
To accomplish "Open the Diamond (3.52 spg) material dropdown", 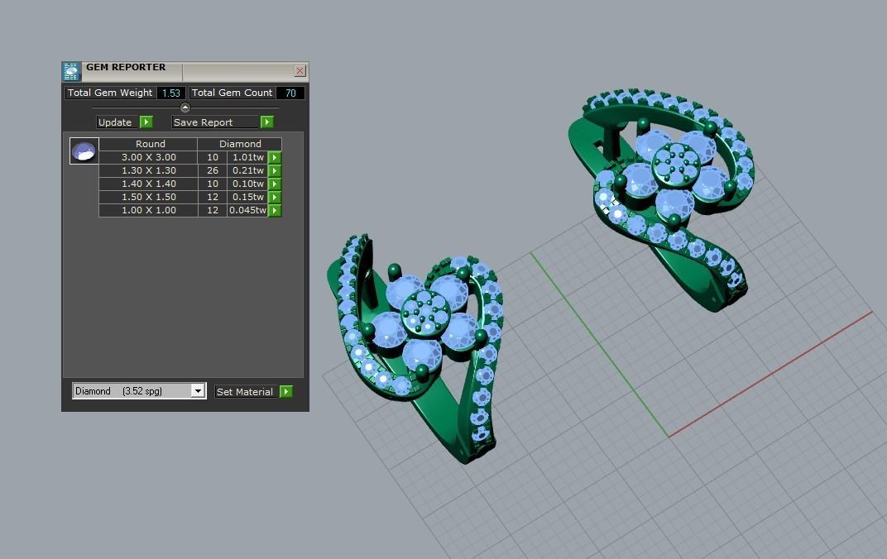I will coord(198,390).
